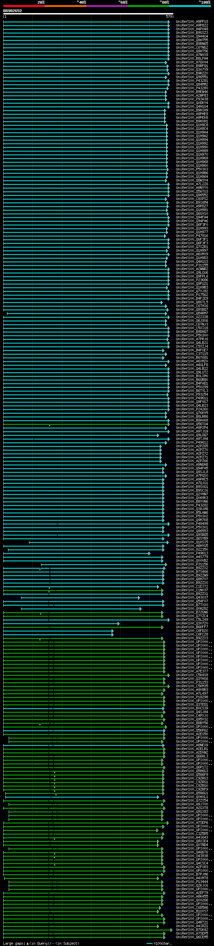Select hit label UniRef100_P50303
Viewport: 214px width, 946px height.
192,169
